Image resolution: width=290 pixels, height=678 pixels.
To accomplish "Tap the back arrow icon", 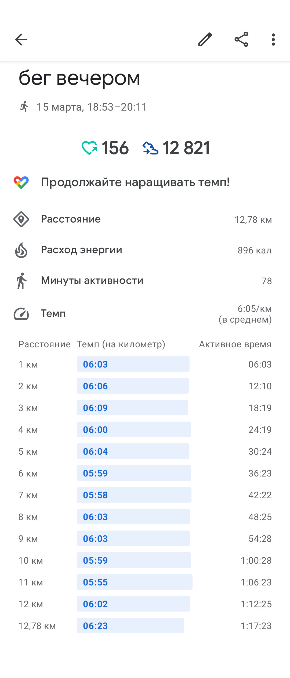I will (x=21, y=40).
